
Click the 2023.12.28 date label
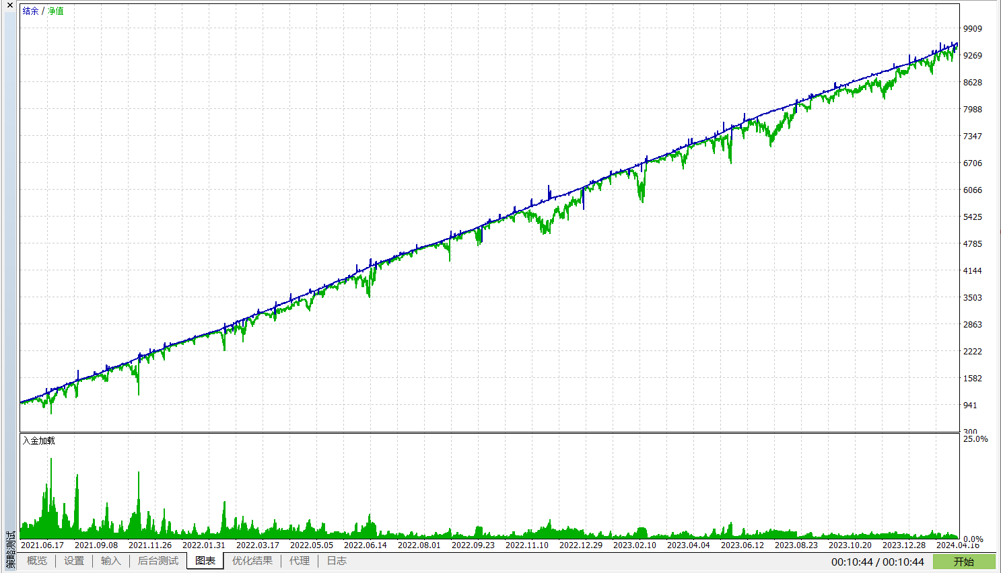pyautogui.click(x=904, y=545)
